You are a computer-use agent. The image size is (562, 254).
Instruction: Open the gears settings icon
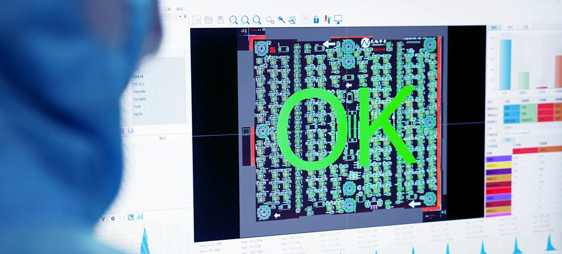(270, 20)
